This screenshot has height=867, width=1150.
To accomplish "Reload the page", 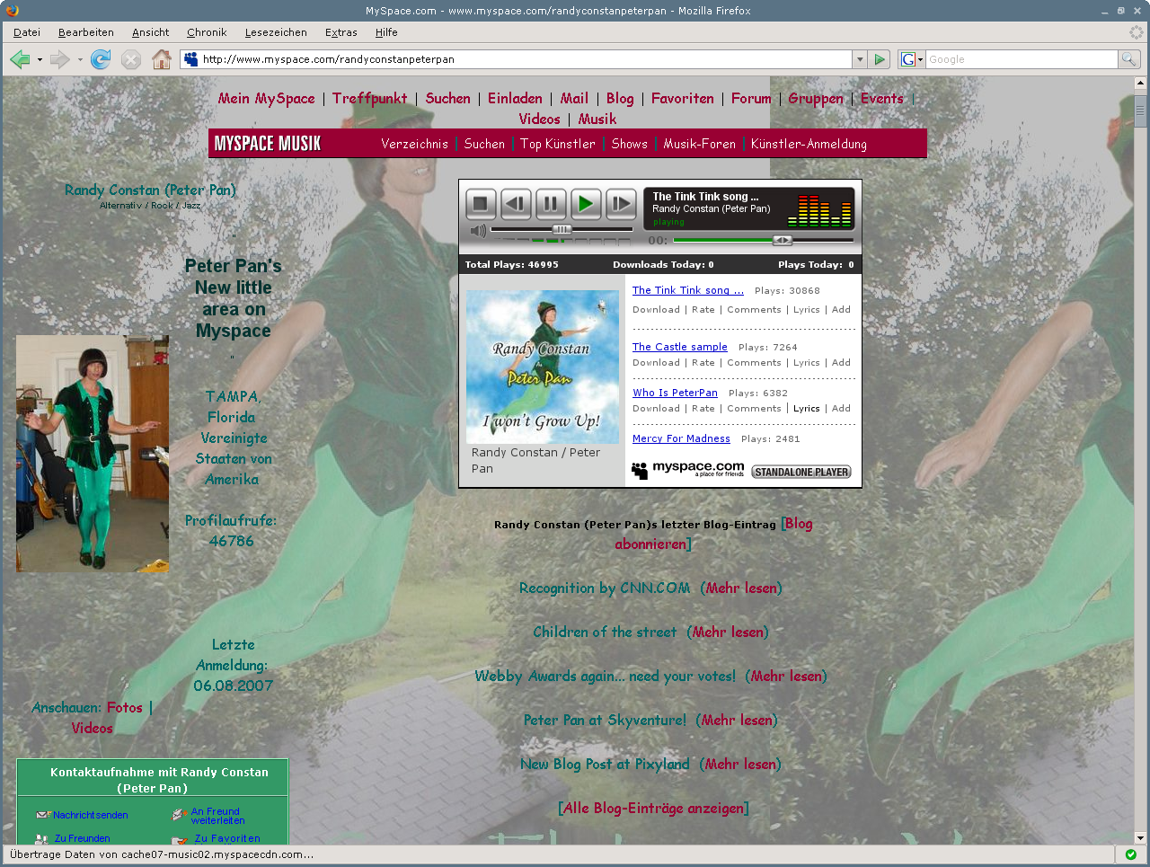I will pyautogui.click(x=101, y=59).
